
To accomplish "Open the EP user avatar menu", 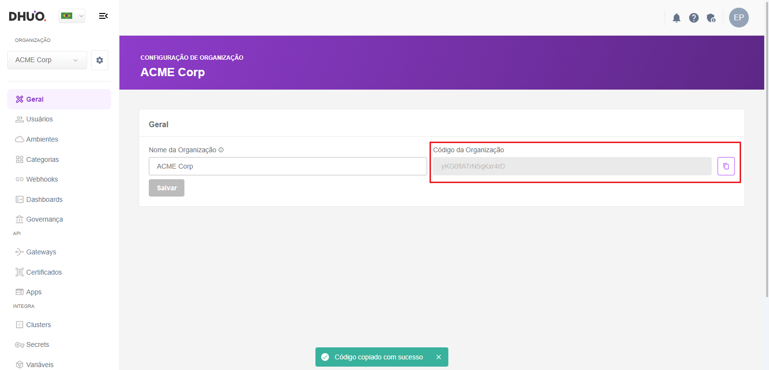I will point(738,18).
